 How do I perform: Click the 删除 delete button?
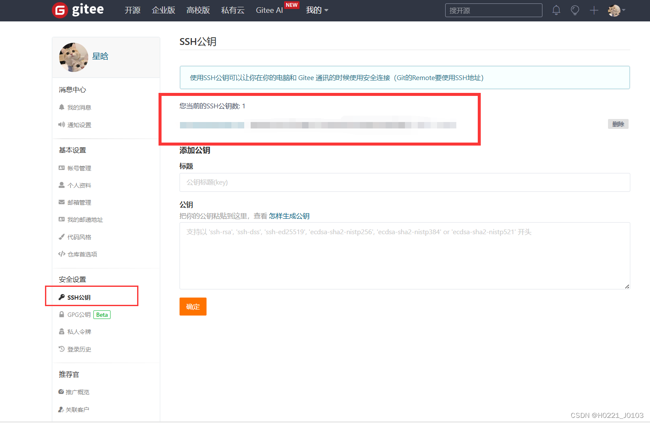click(618, 124)
